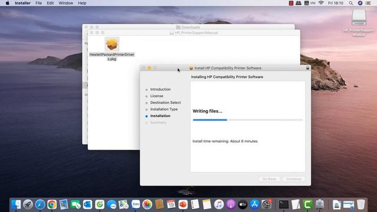Open the Apple menu
The image size is (377, 212).
tap(8, 3)
